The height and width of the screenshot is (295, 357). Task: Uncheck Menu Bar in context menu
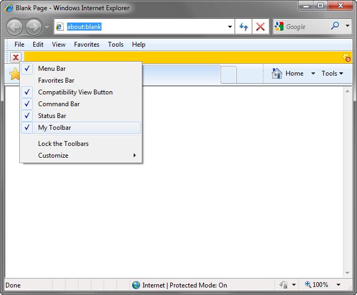coord(81,69)
